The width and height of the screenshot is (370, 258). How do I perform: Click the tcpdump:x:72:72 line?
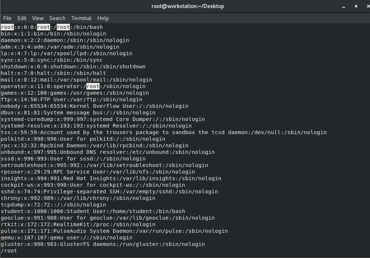[x=53, y=205]
